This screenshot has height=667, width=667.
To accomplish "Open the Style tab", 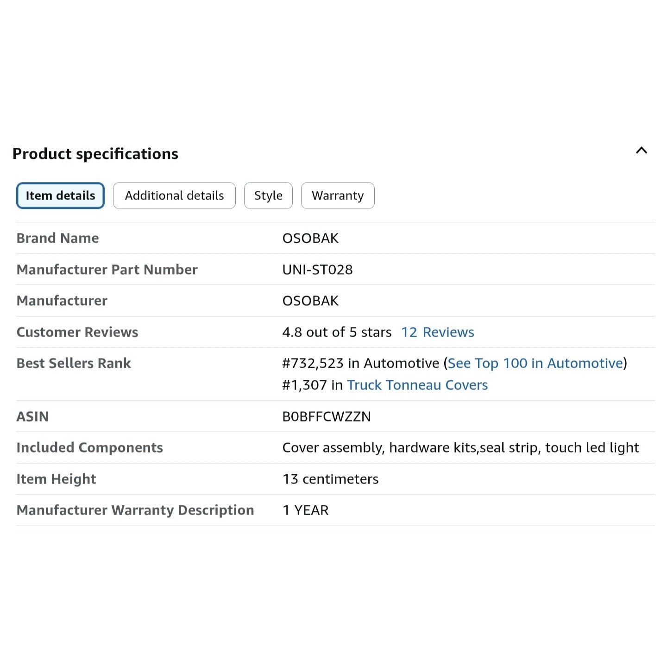I will click(268, 195).
